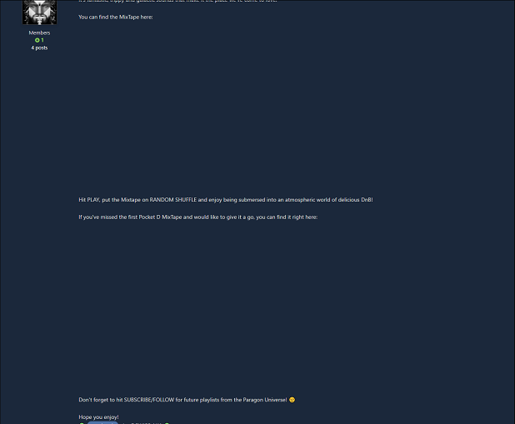Image resolution: width=515 pixels, height=424 pixels.
Task: Click the words 'atmospheric world of delicious DnB!'
Action: click(329, 200)
